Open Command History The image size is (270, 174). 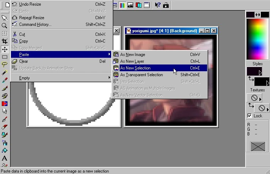pyautogui.click(x=61, y=24)
